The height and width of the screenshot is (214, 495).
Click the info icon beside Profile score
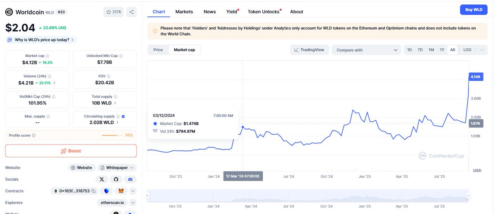point(34,135)
